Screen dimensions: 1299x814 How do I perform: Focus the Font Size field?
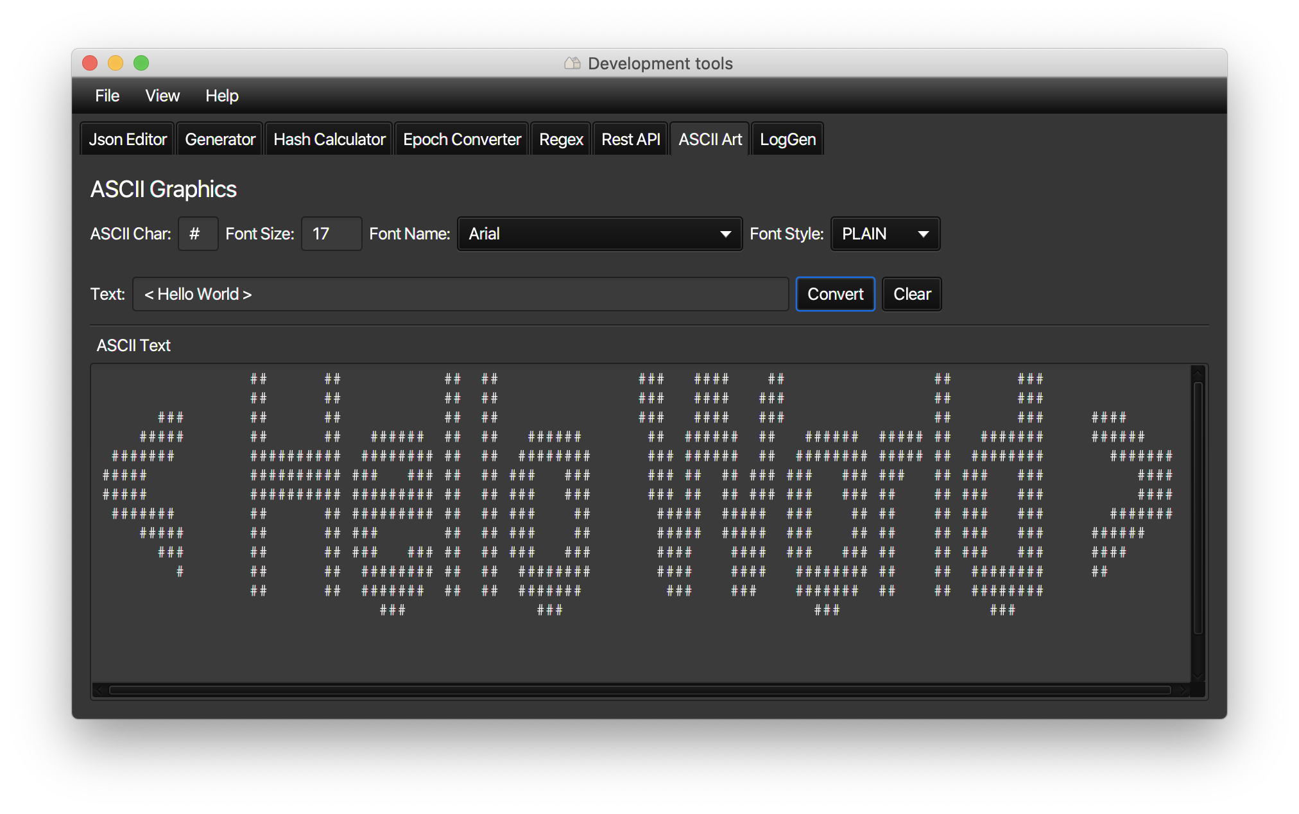pyautogui.click(x=331, y=234)
